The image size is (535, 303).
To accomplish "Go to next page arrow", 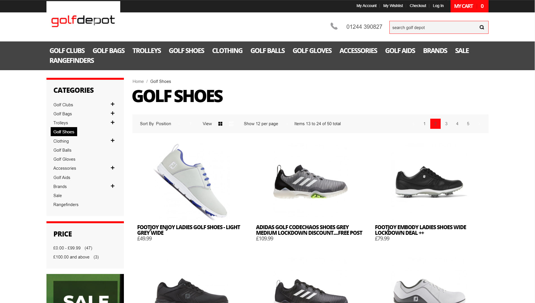I will [x=479, y=124].
